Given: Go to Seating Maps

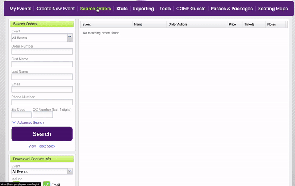Looking at the screenshot, I should pyautogui.click(x=273, y=9).
